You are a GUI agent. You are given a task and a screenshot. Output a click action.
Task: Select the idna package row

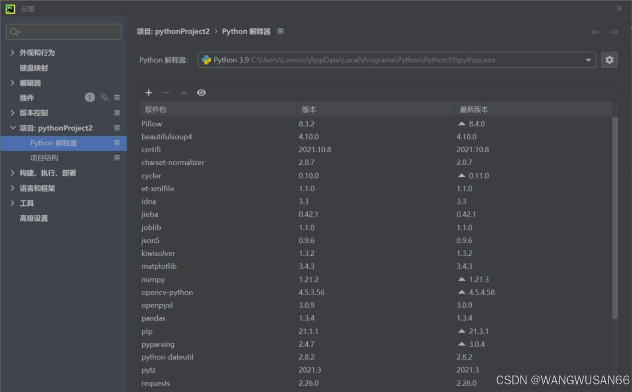[376, 201]
